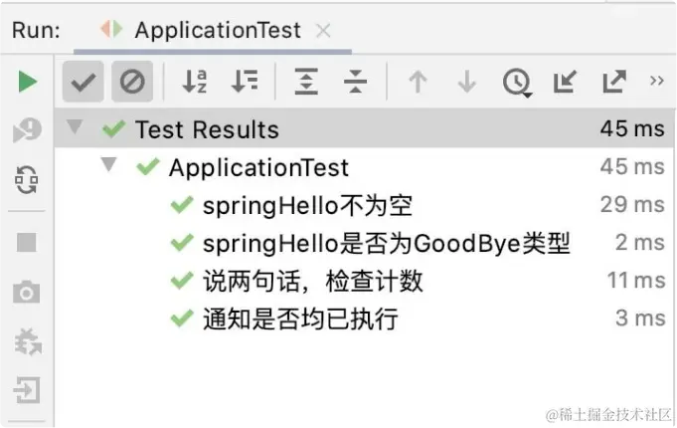Toggle Show Ignored tests button
Viewport: 677px width, 428px height.
[131, 83]
